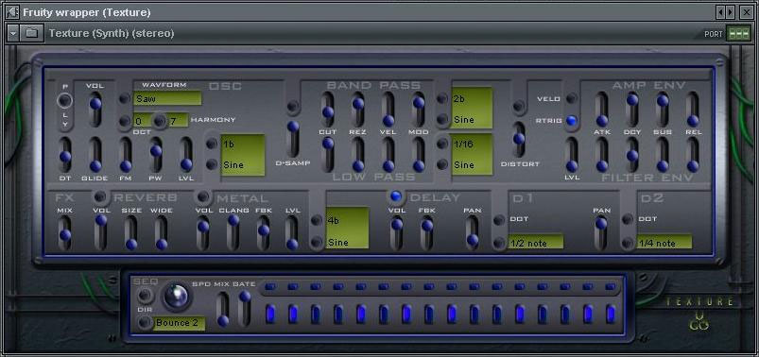Click the button beside 1/16 LFO rate
The image size is (759, 357).
click(x=441, y=144)
